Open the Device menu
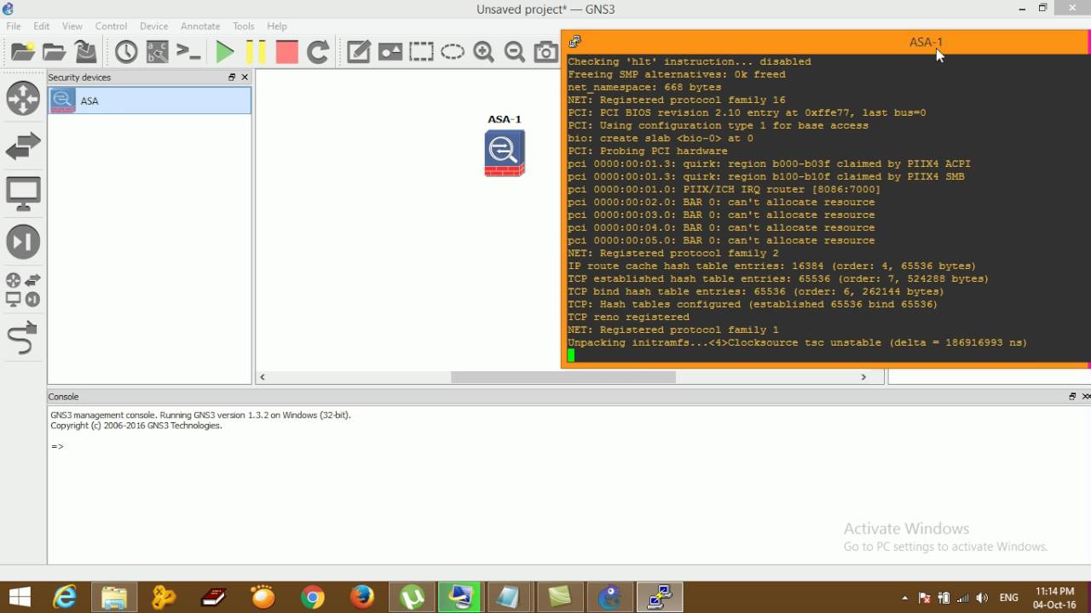Image resolution: width=1091 pixels, height=613 pixels. 153,26
